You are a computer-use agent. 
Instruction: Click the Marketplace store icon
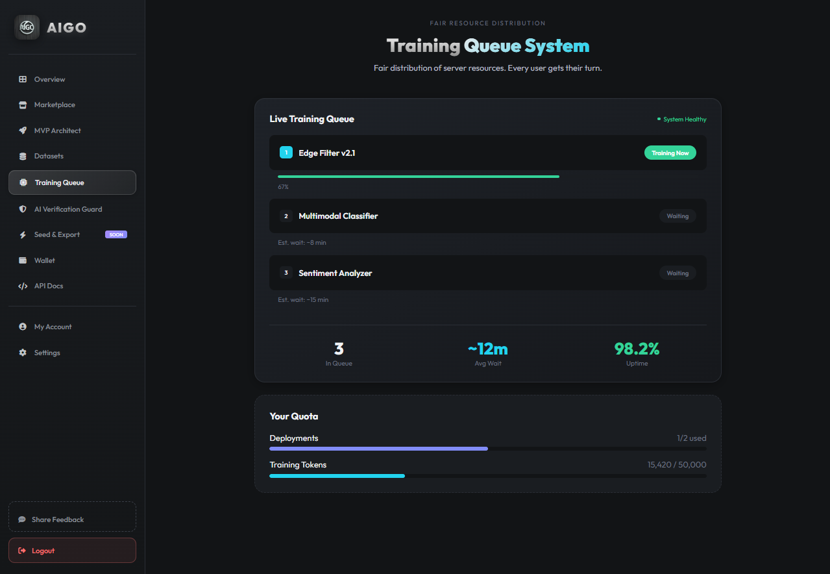[x=23, y=105]
